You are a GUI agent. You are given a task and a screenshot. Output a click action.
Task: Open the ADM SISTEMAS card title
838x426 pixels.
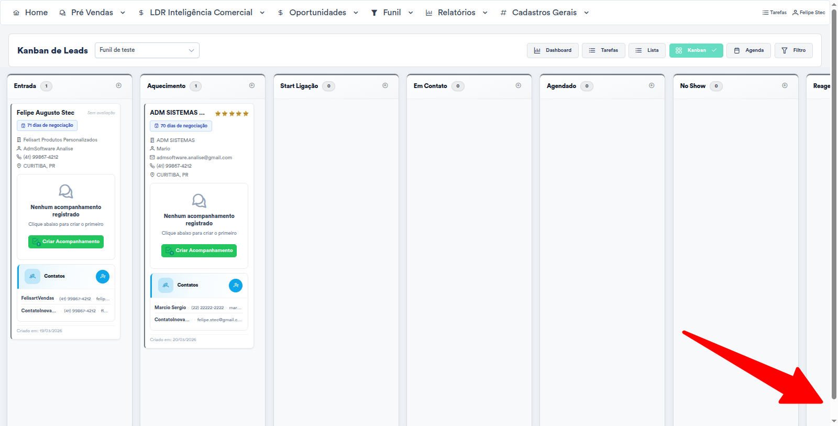coord(177,113)
